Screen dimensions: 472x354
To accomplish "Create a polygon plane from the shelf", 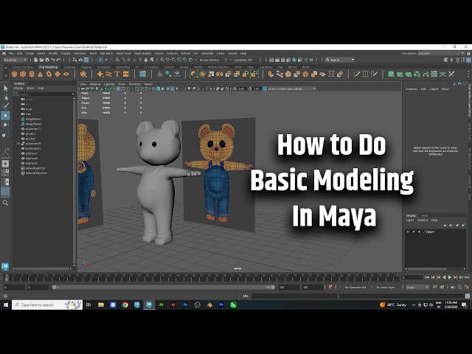I will (58, 74).
